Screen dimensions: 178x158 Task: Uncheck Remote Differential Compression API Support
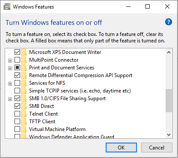tap(17, 75)
